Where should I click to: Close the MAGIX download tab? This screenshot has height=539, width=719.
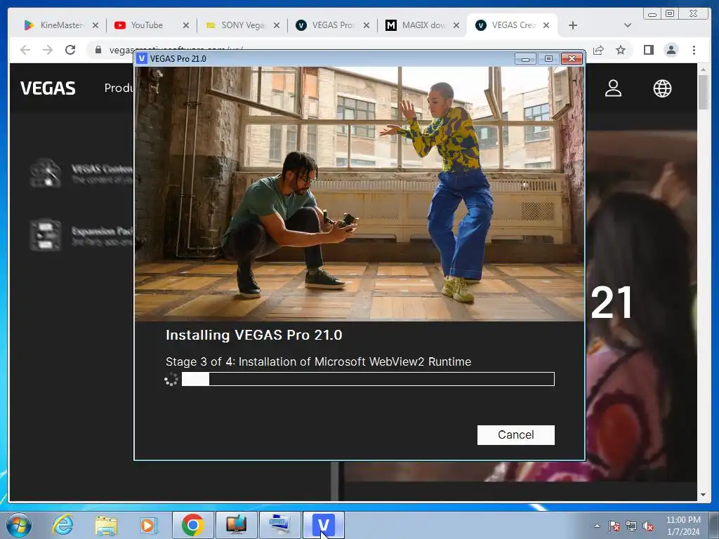[x=456, y=25]
